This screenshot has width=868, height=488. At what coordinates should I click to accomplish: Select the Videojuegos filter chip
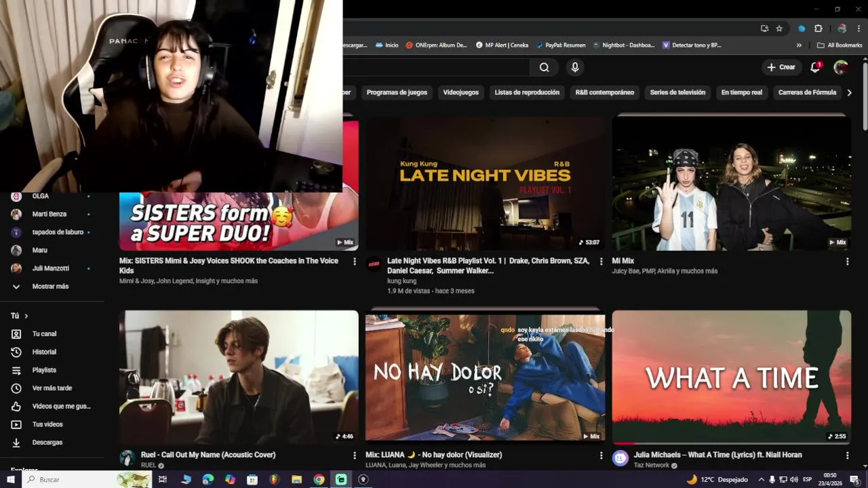click(x=461, y=92)
